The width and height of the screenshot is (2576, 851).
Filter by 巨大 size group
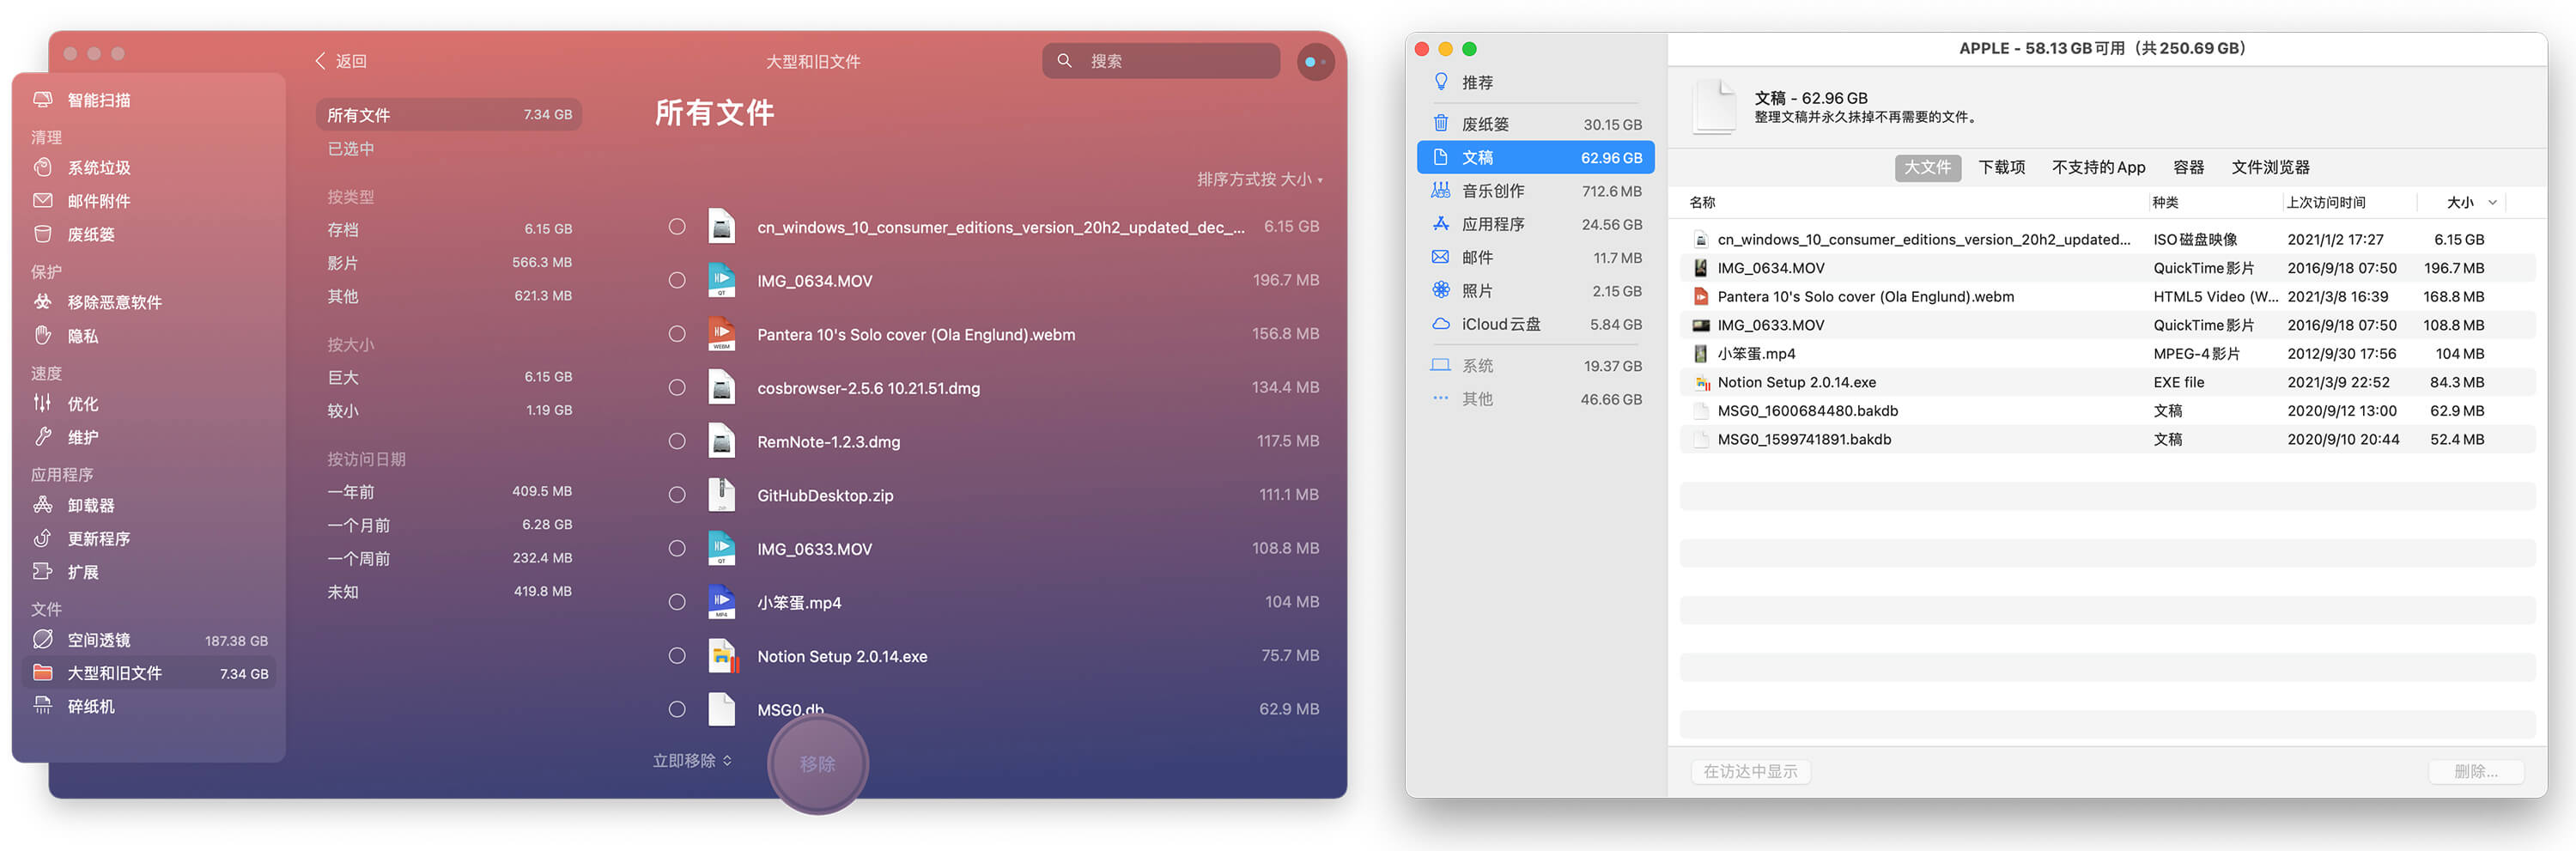(x=449, y=377)
